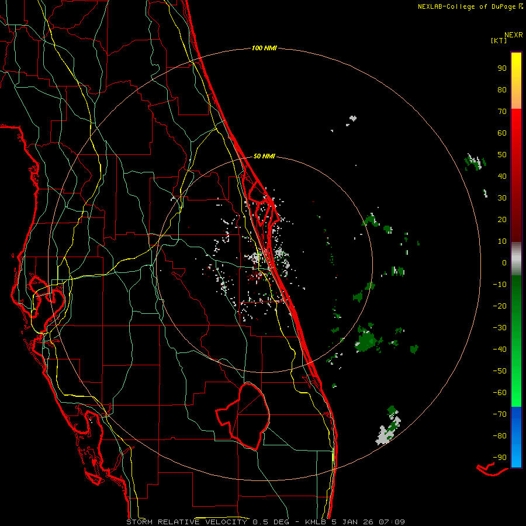Click the [KT] units label
Viewport: 526px width, 526px height.
(x=499, y=40)
